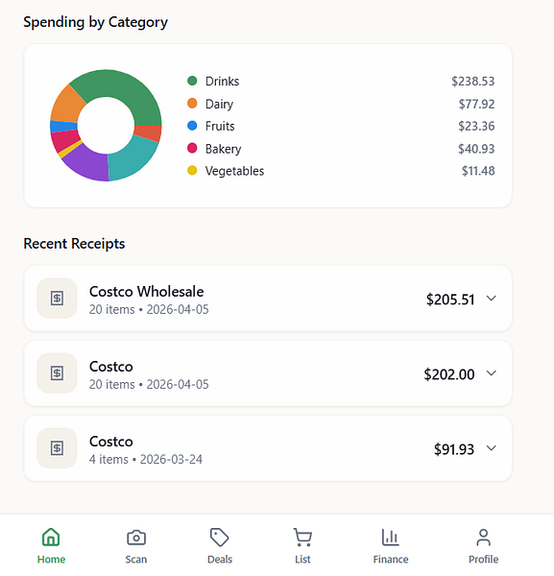
Task: Select the green Drinks legend dot
Action: click(x=192, y=81)
